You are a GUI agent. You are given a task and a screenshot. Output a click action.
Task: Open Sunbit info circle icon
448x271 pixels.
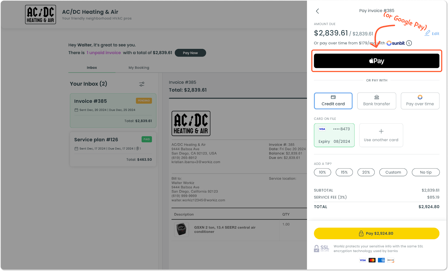(409, 43)
